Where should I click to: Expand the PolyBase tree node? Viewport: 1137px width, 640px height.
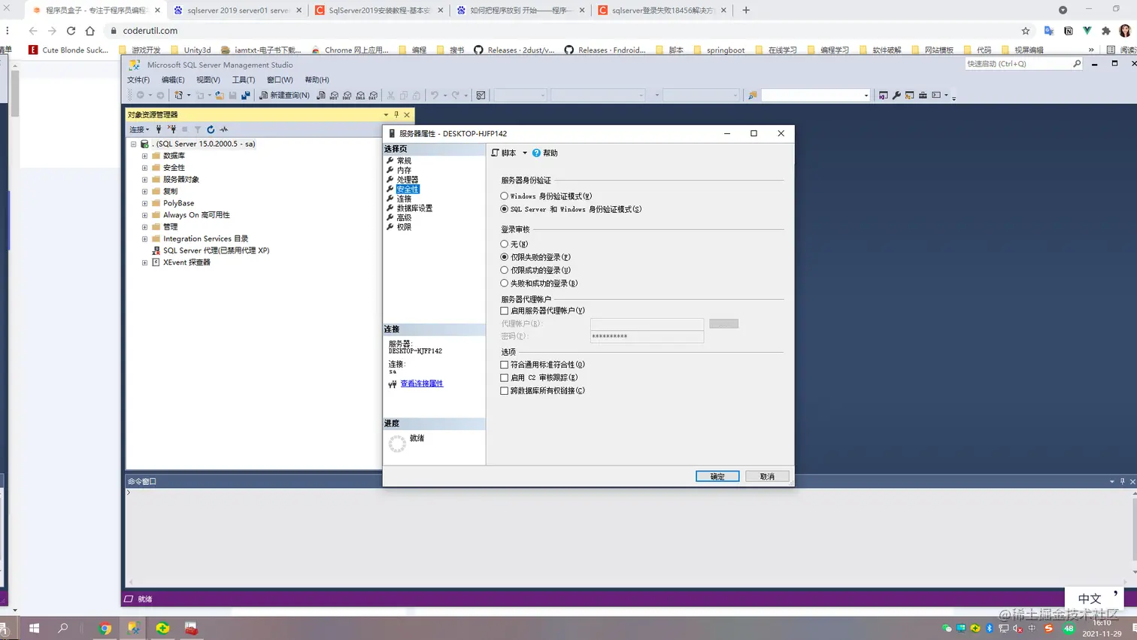click(145, 203)
